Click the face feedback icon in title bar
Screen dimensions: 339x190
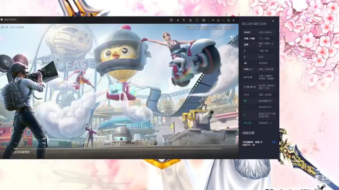point(204,20)
